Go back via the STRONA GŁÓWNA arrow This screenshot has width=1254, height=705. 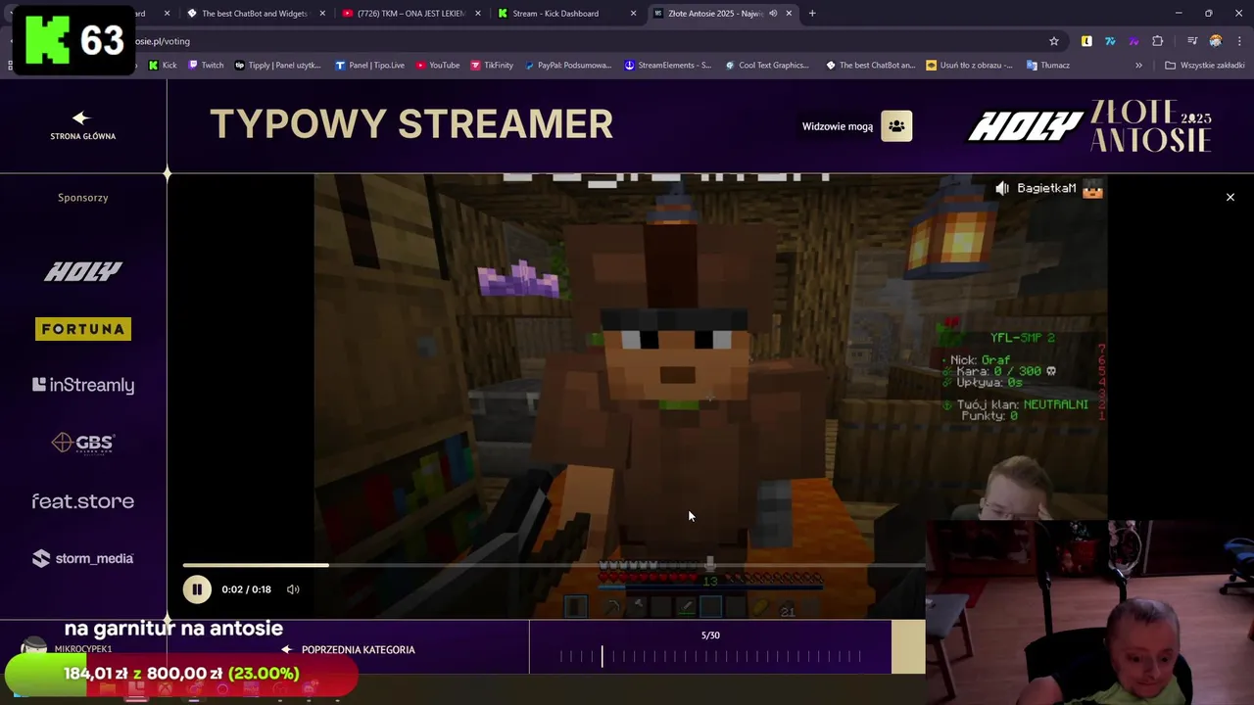click(82, 124)
